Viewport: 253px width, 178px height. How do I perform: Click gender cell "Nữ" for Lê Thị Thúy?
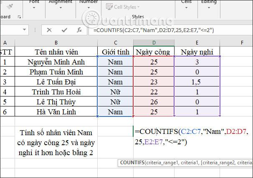tap(115, 102)
